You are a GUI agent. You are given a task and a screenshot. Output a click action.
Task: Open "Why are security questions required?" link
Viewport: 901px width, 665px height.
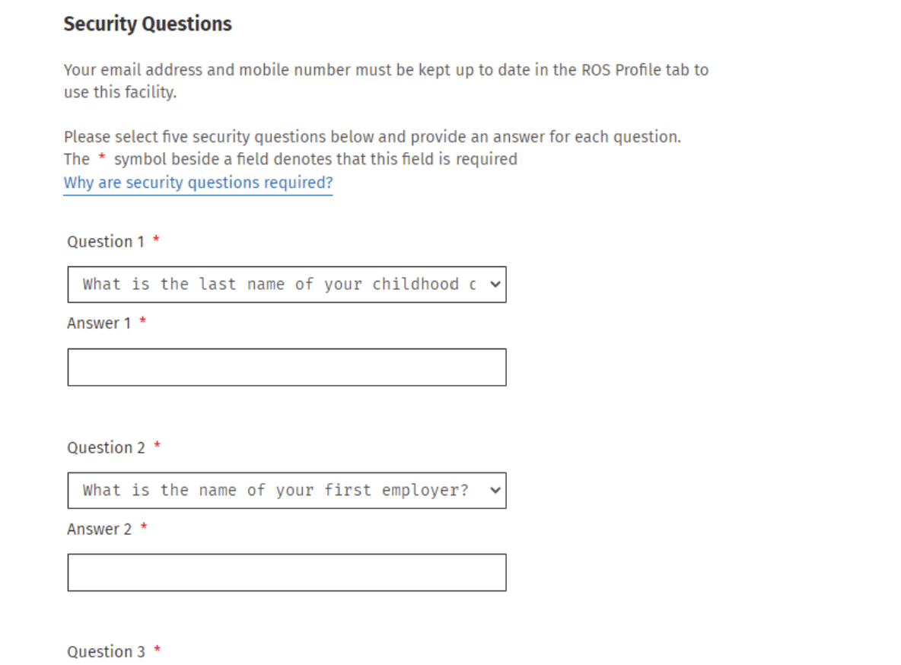pyautogui.click(x=198, y=183)
